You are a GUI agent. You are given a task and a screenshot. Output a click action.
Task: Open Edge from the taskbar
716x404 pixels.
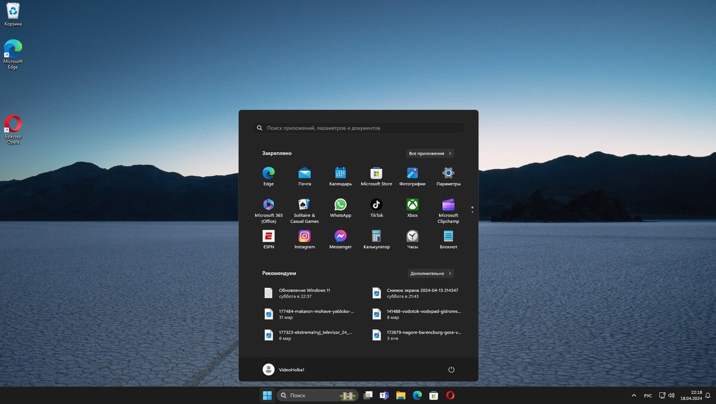pyautogui.click(x=418, y=395)
